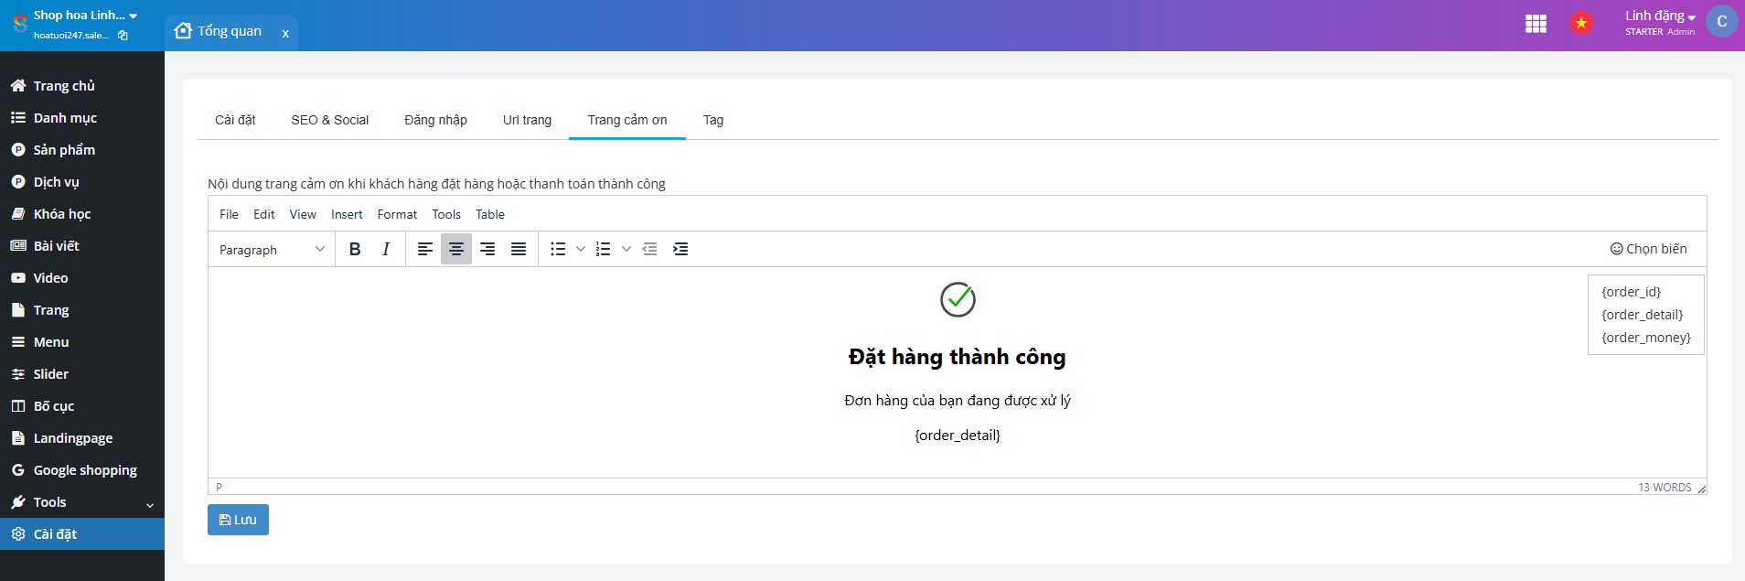Click the {order_detail} text in editor body

coord(958,436)
